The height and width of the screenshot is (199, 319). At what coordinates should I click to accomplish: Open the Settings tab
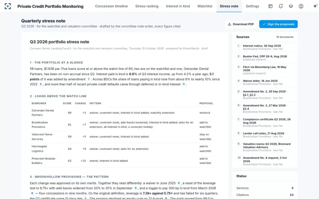point(252,6)
